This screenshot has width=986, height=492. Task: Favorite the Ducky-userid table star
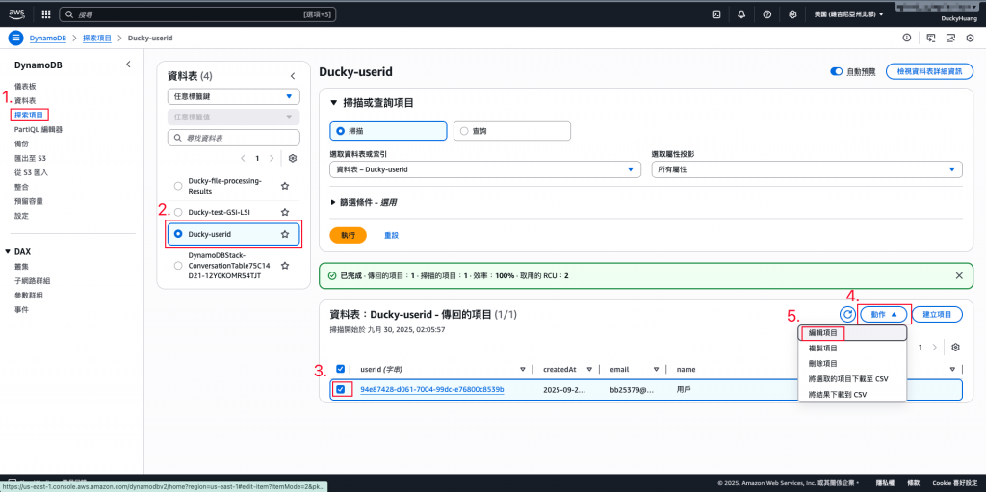click(x=285, y=234)
